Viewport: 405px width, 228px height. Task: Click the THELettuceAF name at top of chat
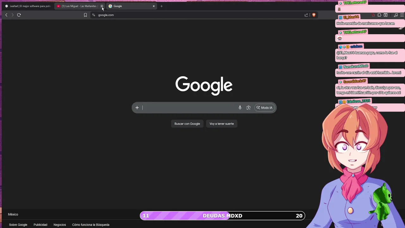(x=355, y=3)
